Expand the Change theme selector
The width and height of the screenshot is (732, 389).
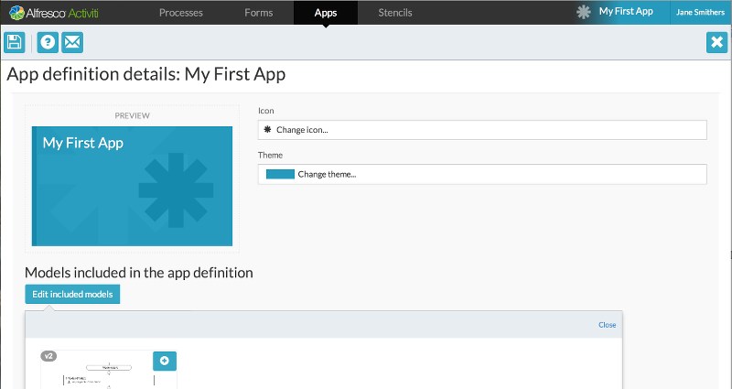[482, 174]
